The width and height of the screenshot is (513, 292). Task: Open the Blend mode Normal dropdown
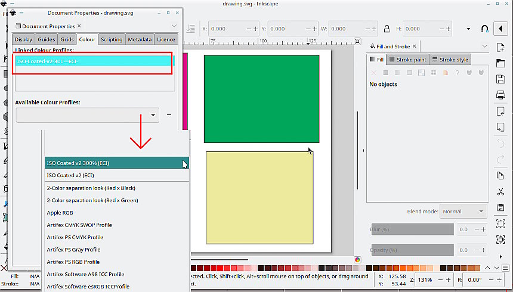click(x=463, y=212)
